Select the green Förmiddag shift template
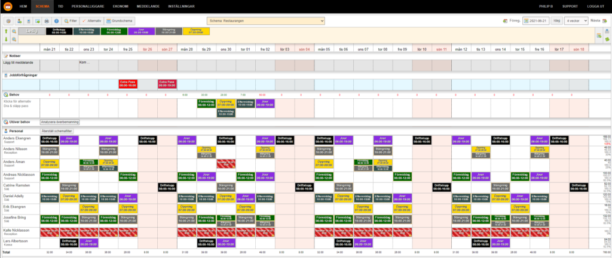Image resolution: width=612 pixels, height=258 pixels. click(x=114, y=31)
